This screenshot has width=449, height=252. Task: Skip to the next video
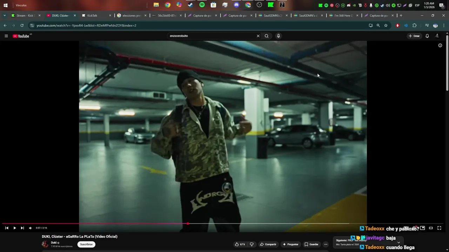22,228
